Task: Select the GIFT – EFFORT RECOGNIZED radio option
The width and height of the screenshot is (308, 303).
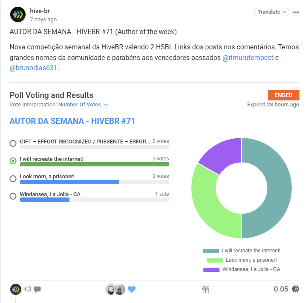Action: (13, 143)
